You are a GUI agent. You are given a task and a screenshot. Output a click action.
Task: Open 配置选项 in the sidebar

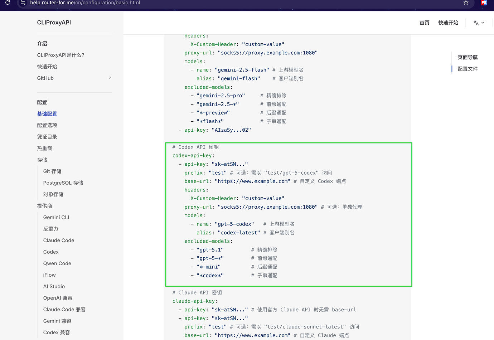click(x=47, y=125)
